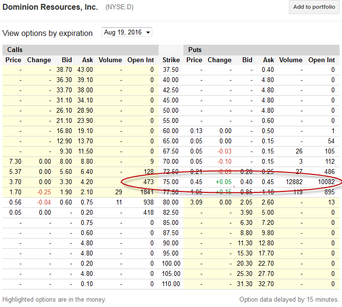Click call open interest 938
The image size is (342, 307).
pos(148,202)
